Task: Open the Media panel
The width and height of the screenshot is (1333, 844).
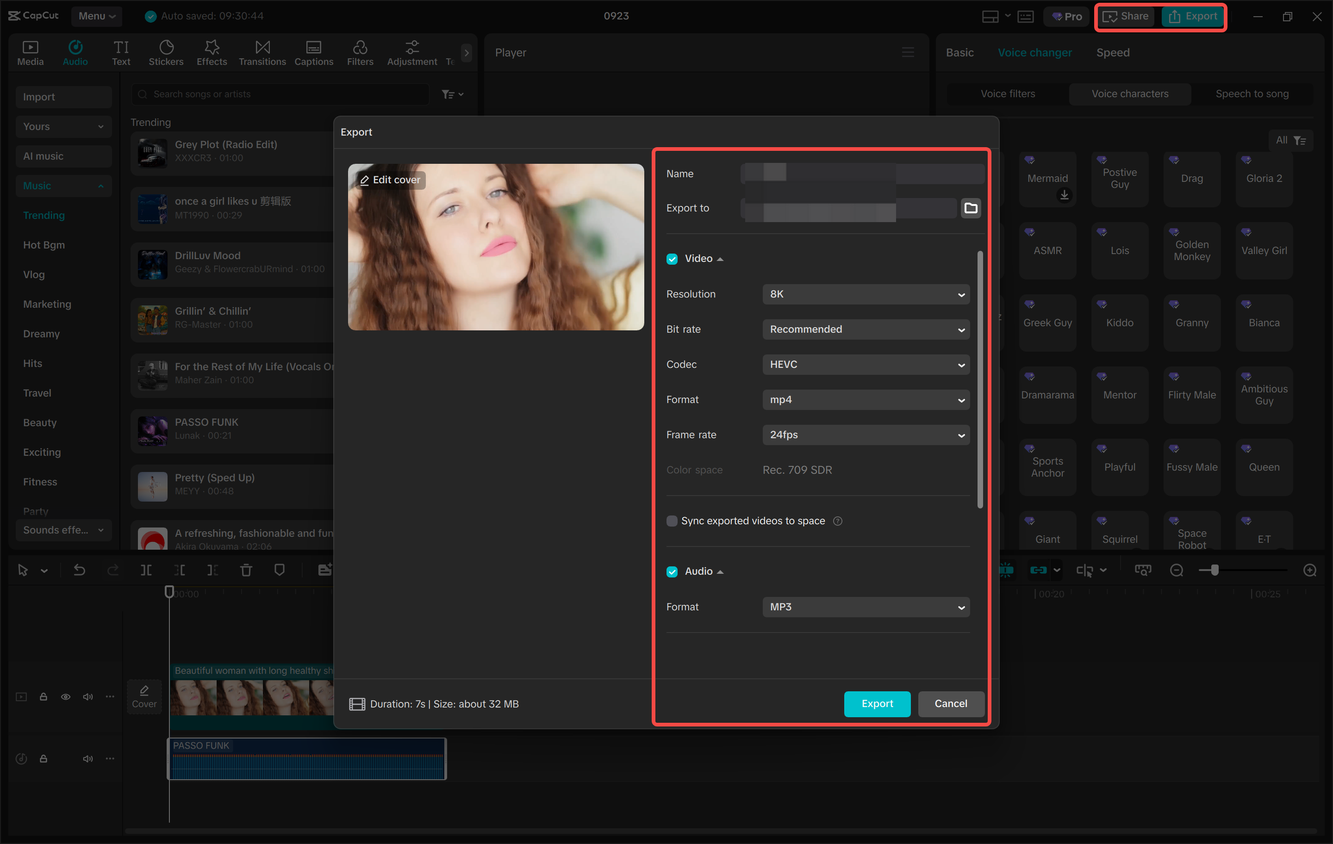Action: coord(31,52)
